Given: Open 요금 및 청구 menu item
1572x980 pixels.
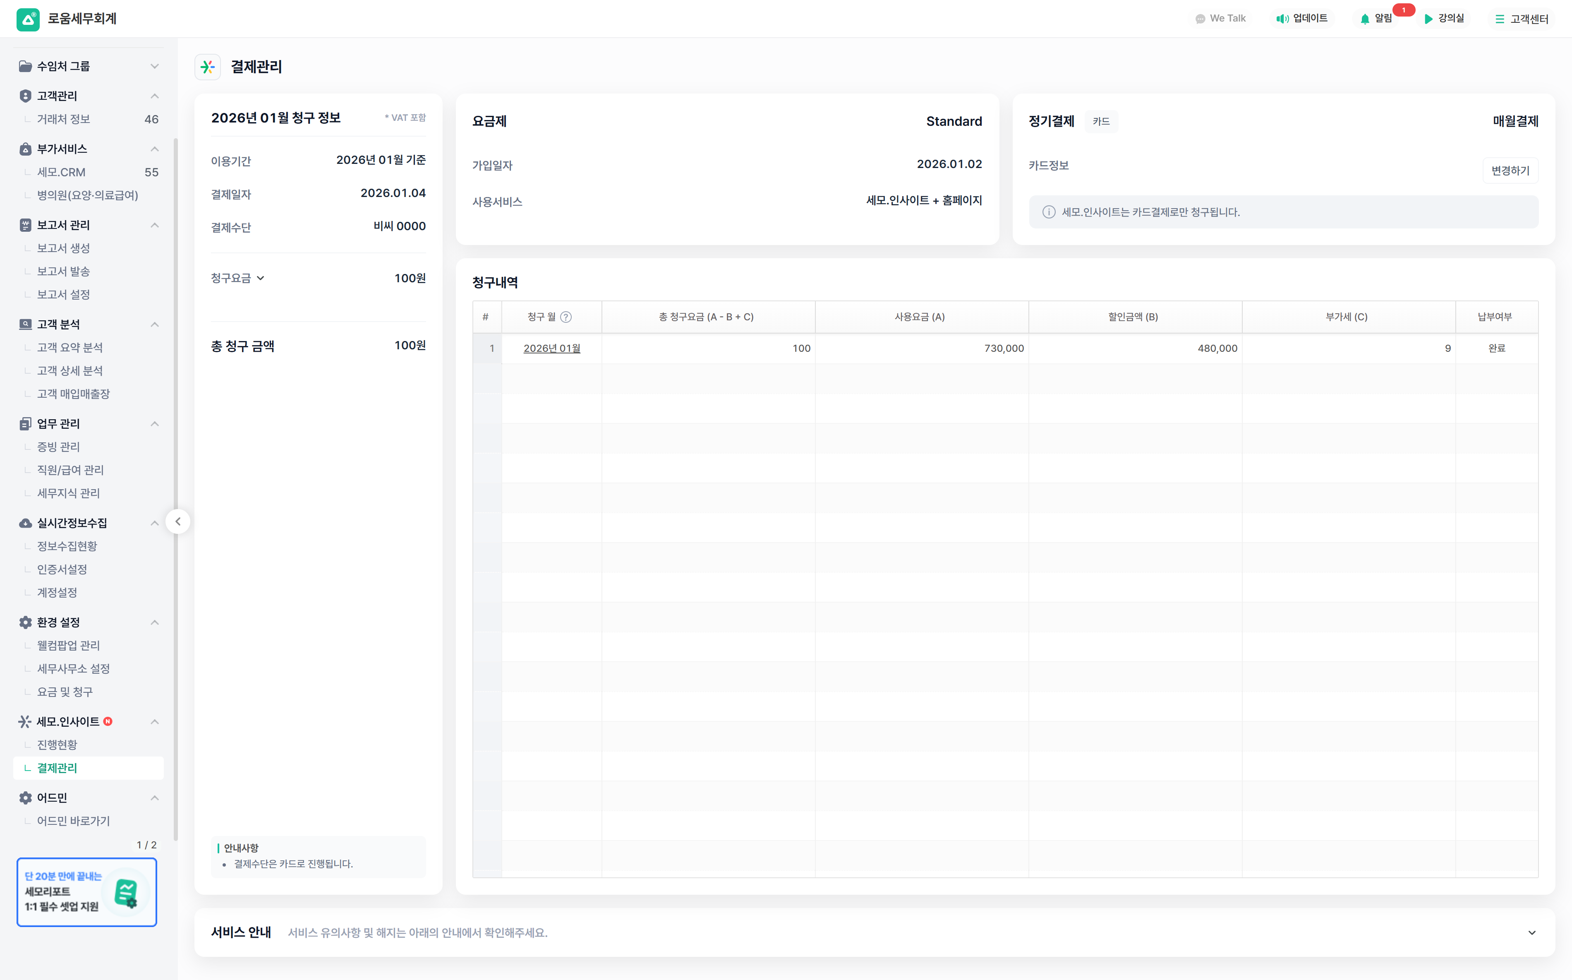Looking at the screenshot, I should (65, 692).
